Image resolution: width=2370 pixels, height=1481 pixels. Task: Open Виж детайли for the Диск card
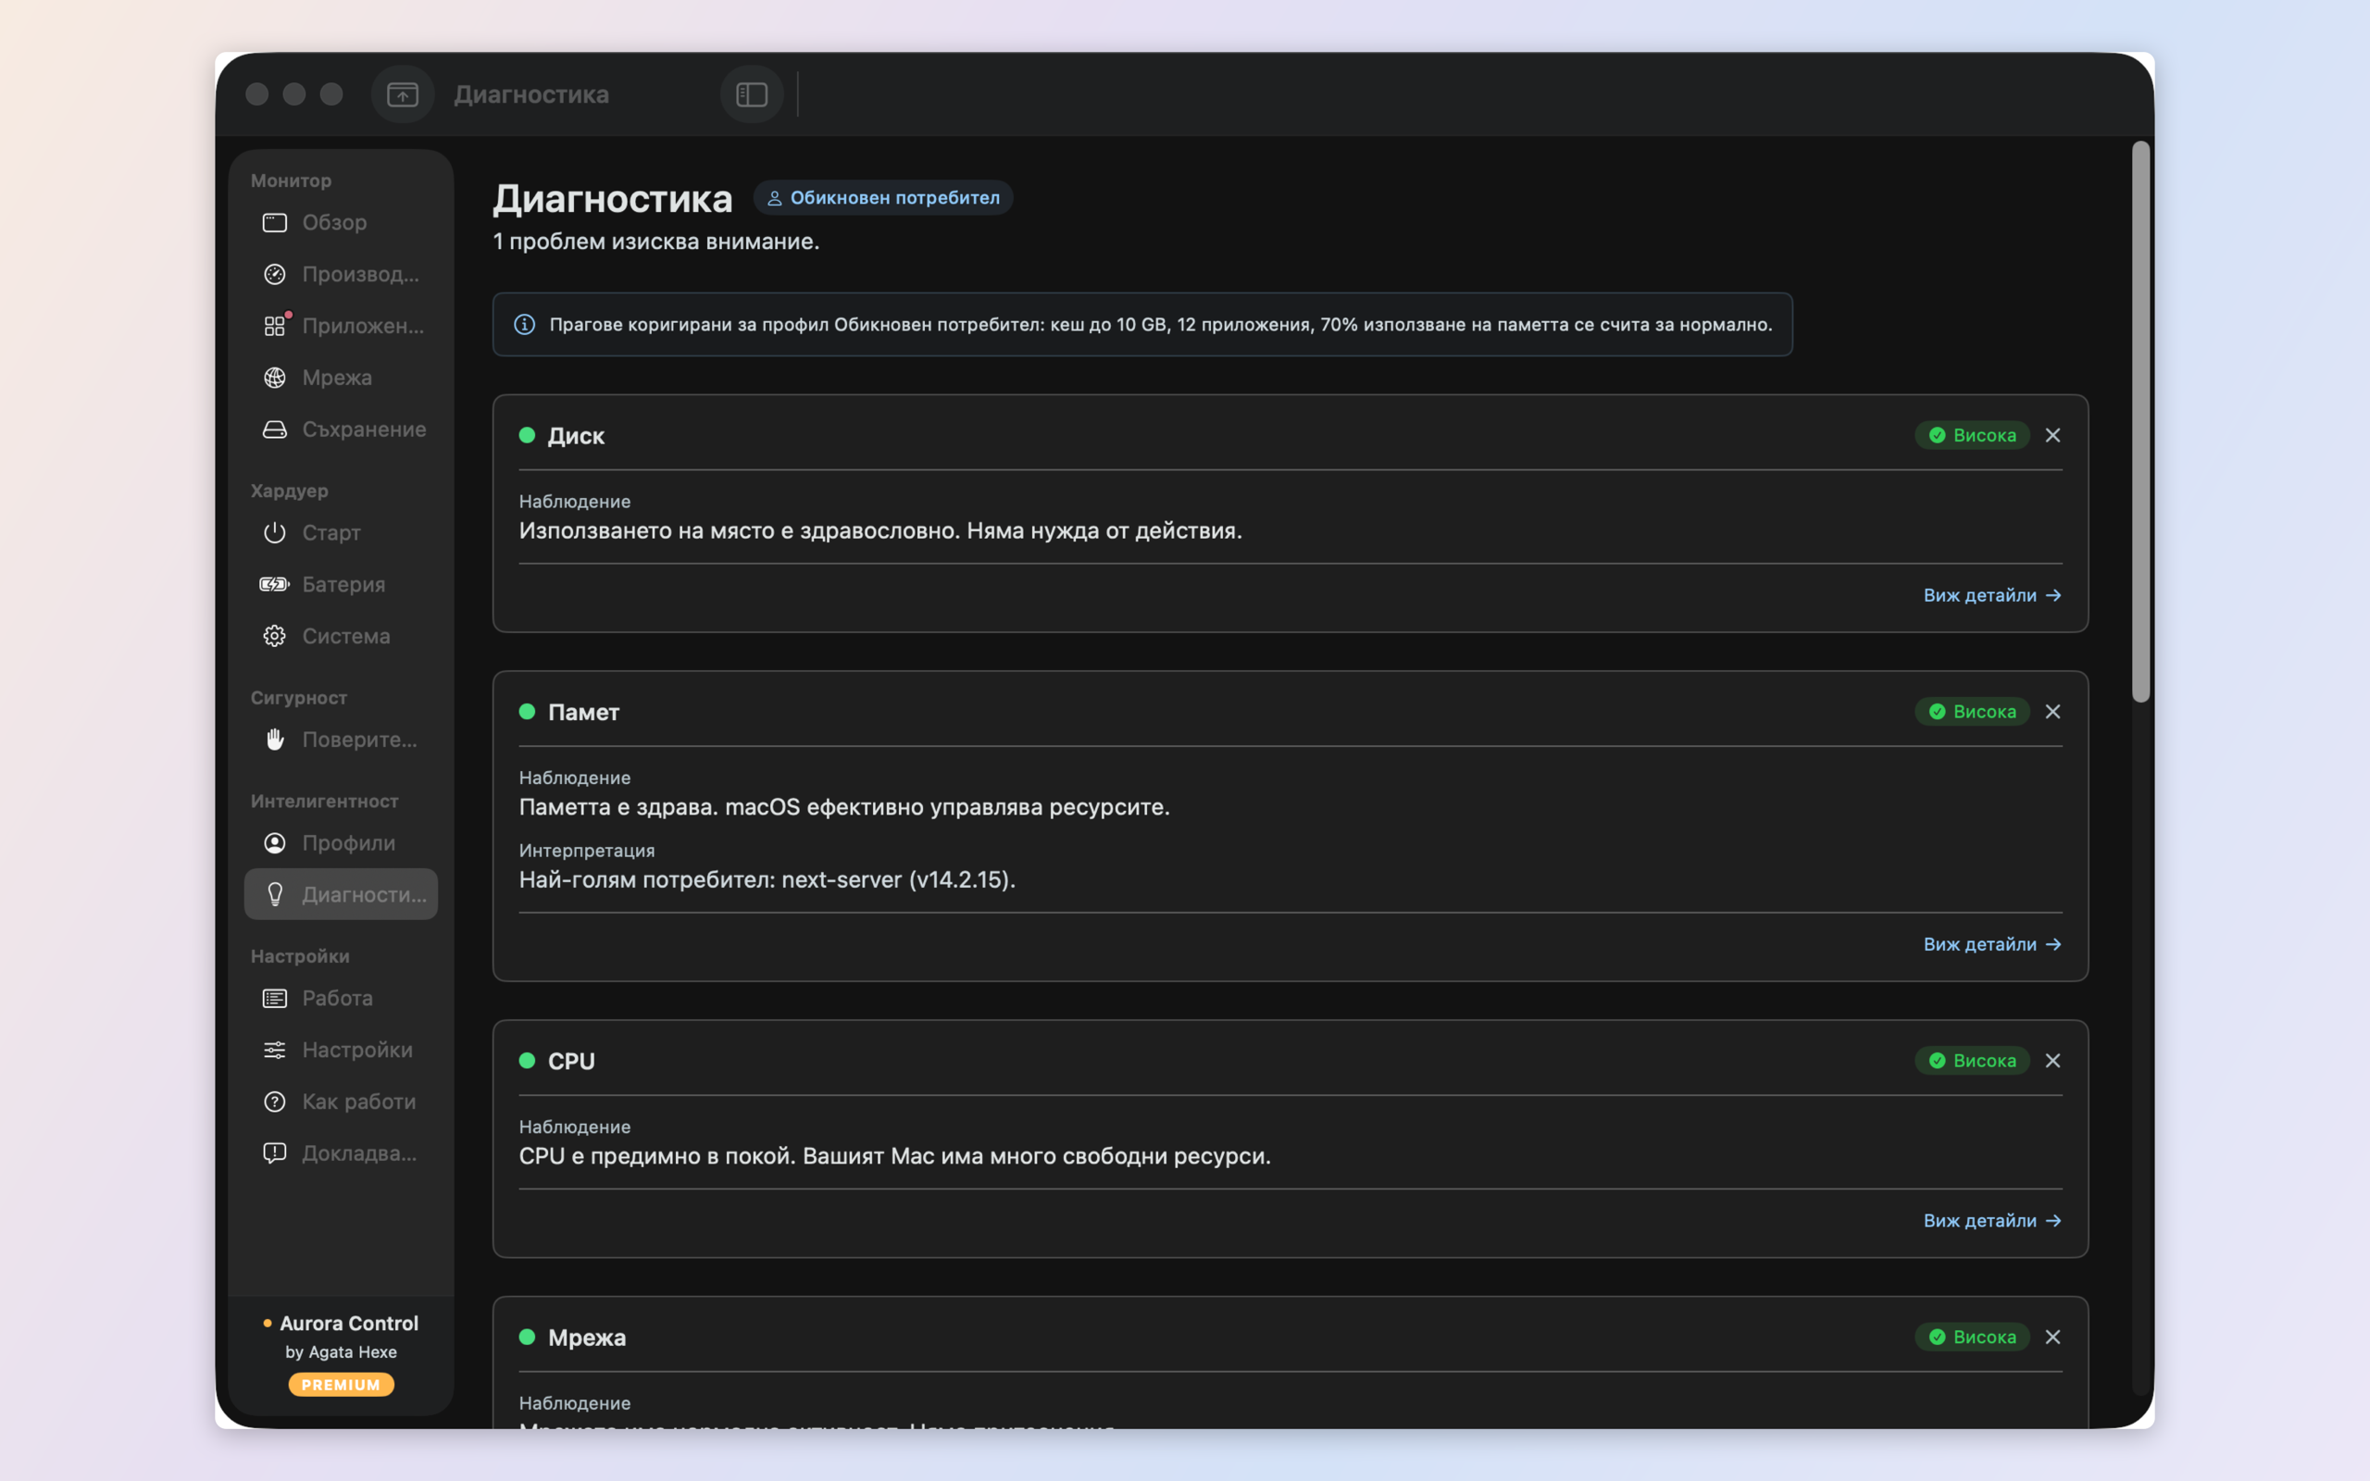pos(1992,595)
